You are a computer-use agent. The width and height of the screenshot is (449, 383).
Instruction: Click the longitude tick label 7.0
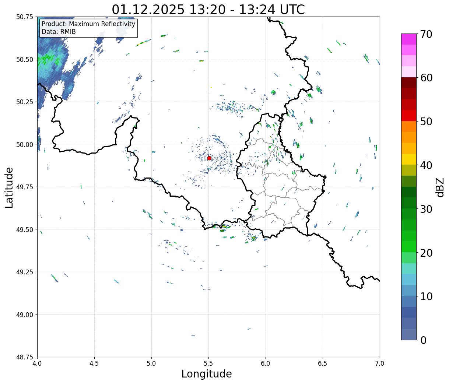[380, 363]
